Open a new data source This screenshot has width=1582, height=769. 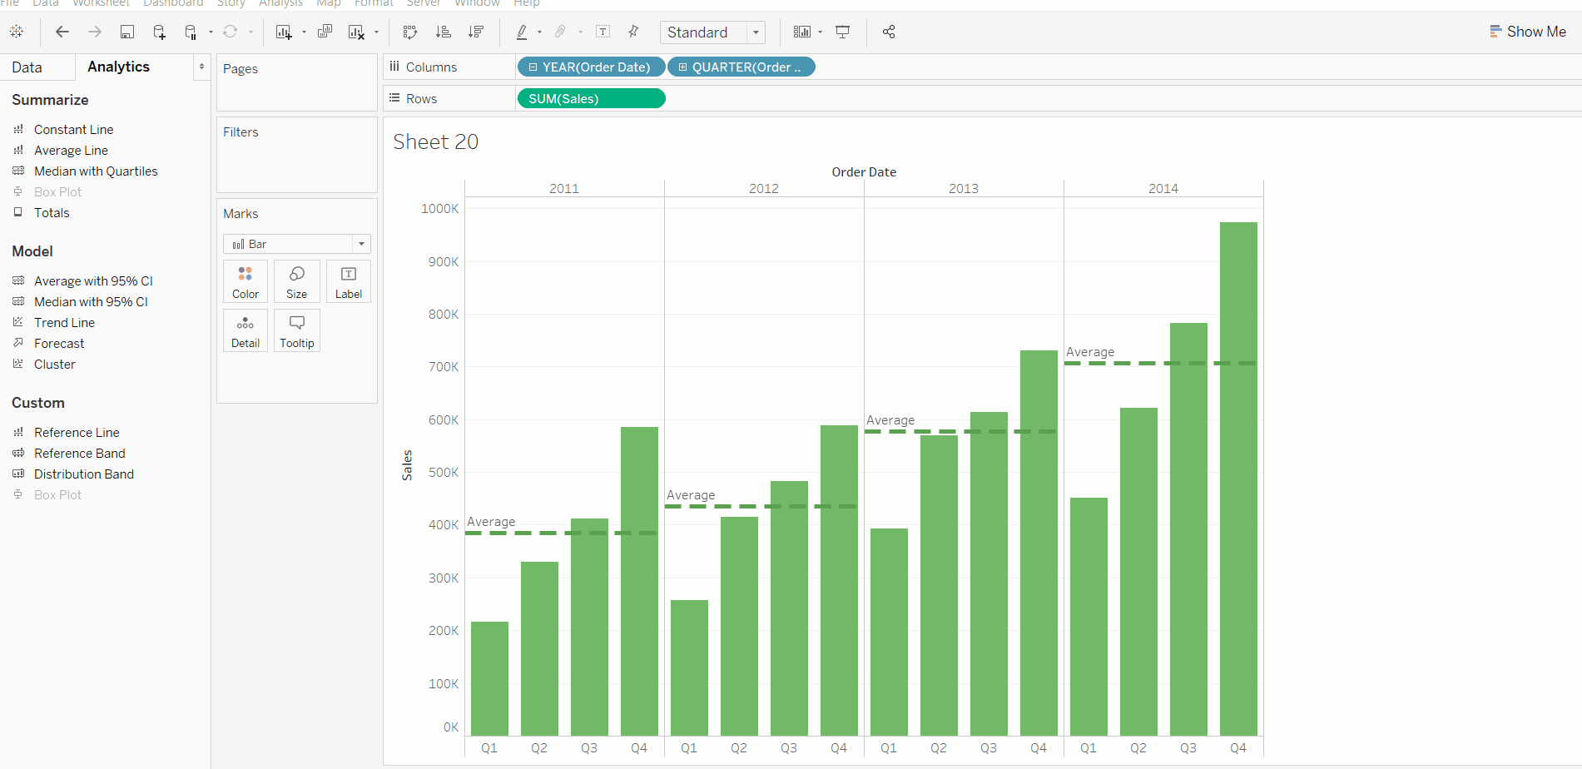pyautogui.click(x=159, y=32)
